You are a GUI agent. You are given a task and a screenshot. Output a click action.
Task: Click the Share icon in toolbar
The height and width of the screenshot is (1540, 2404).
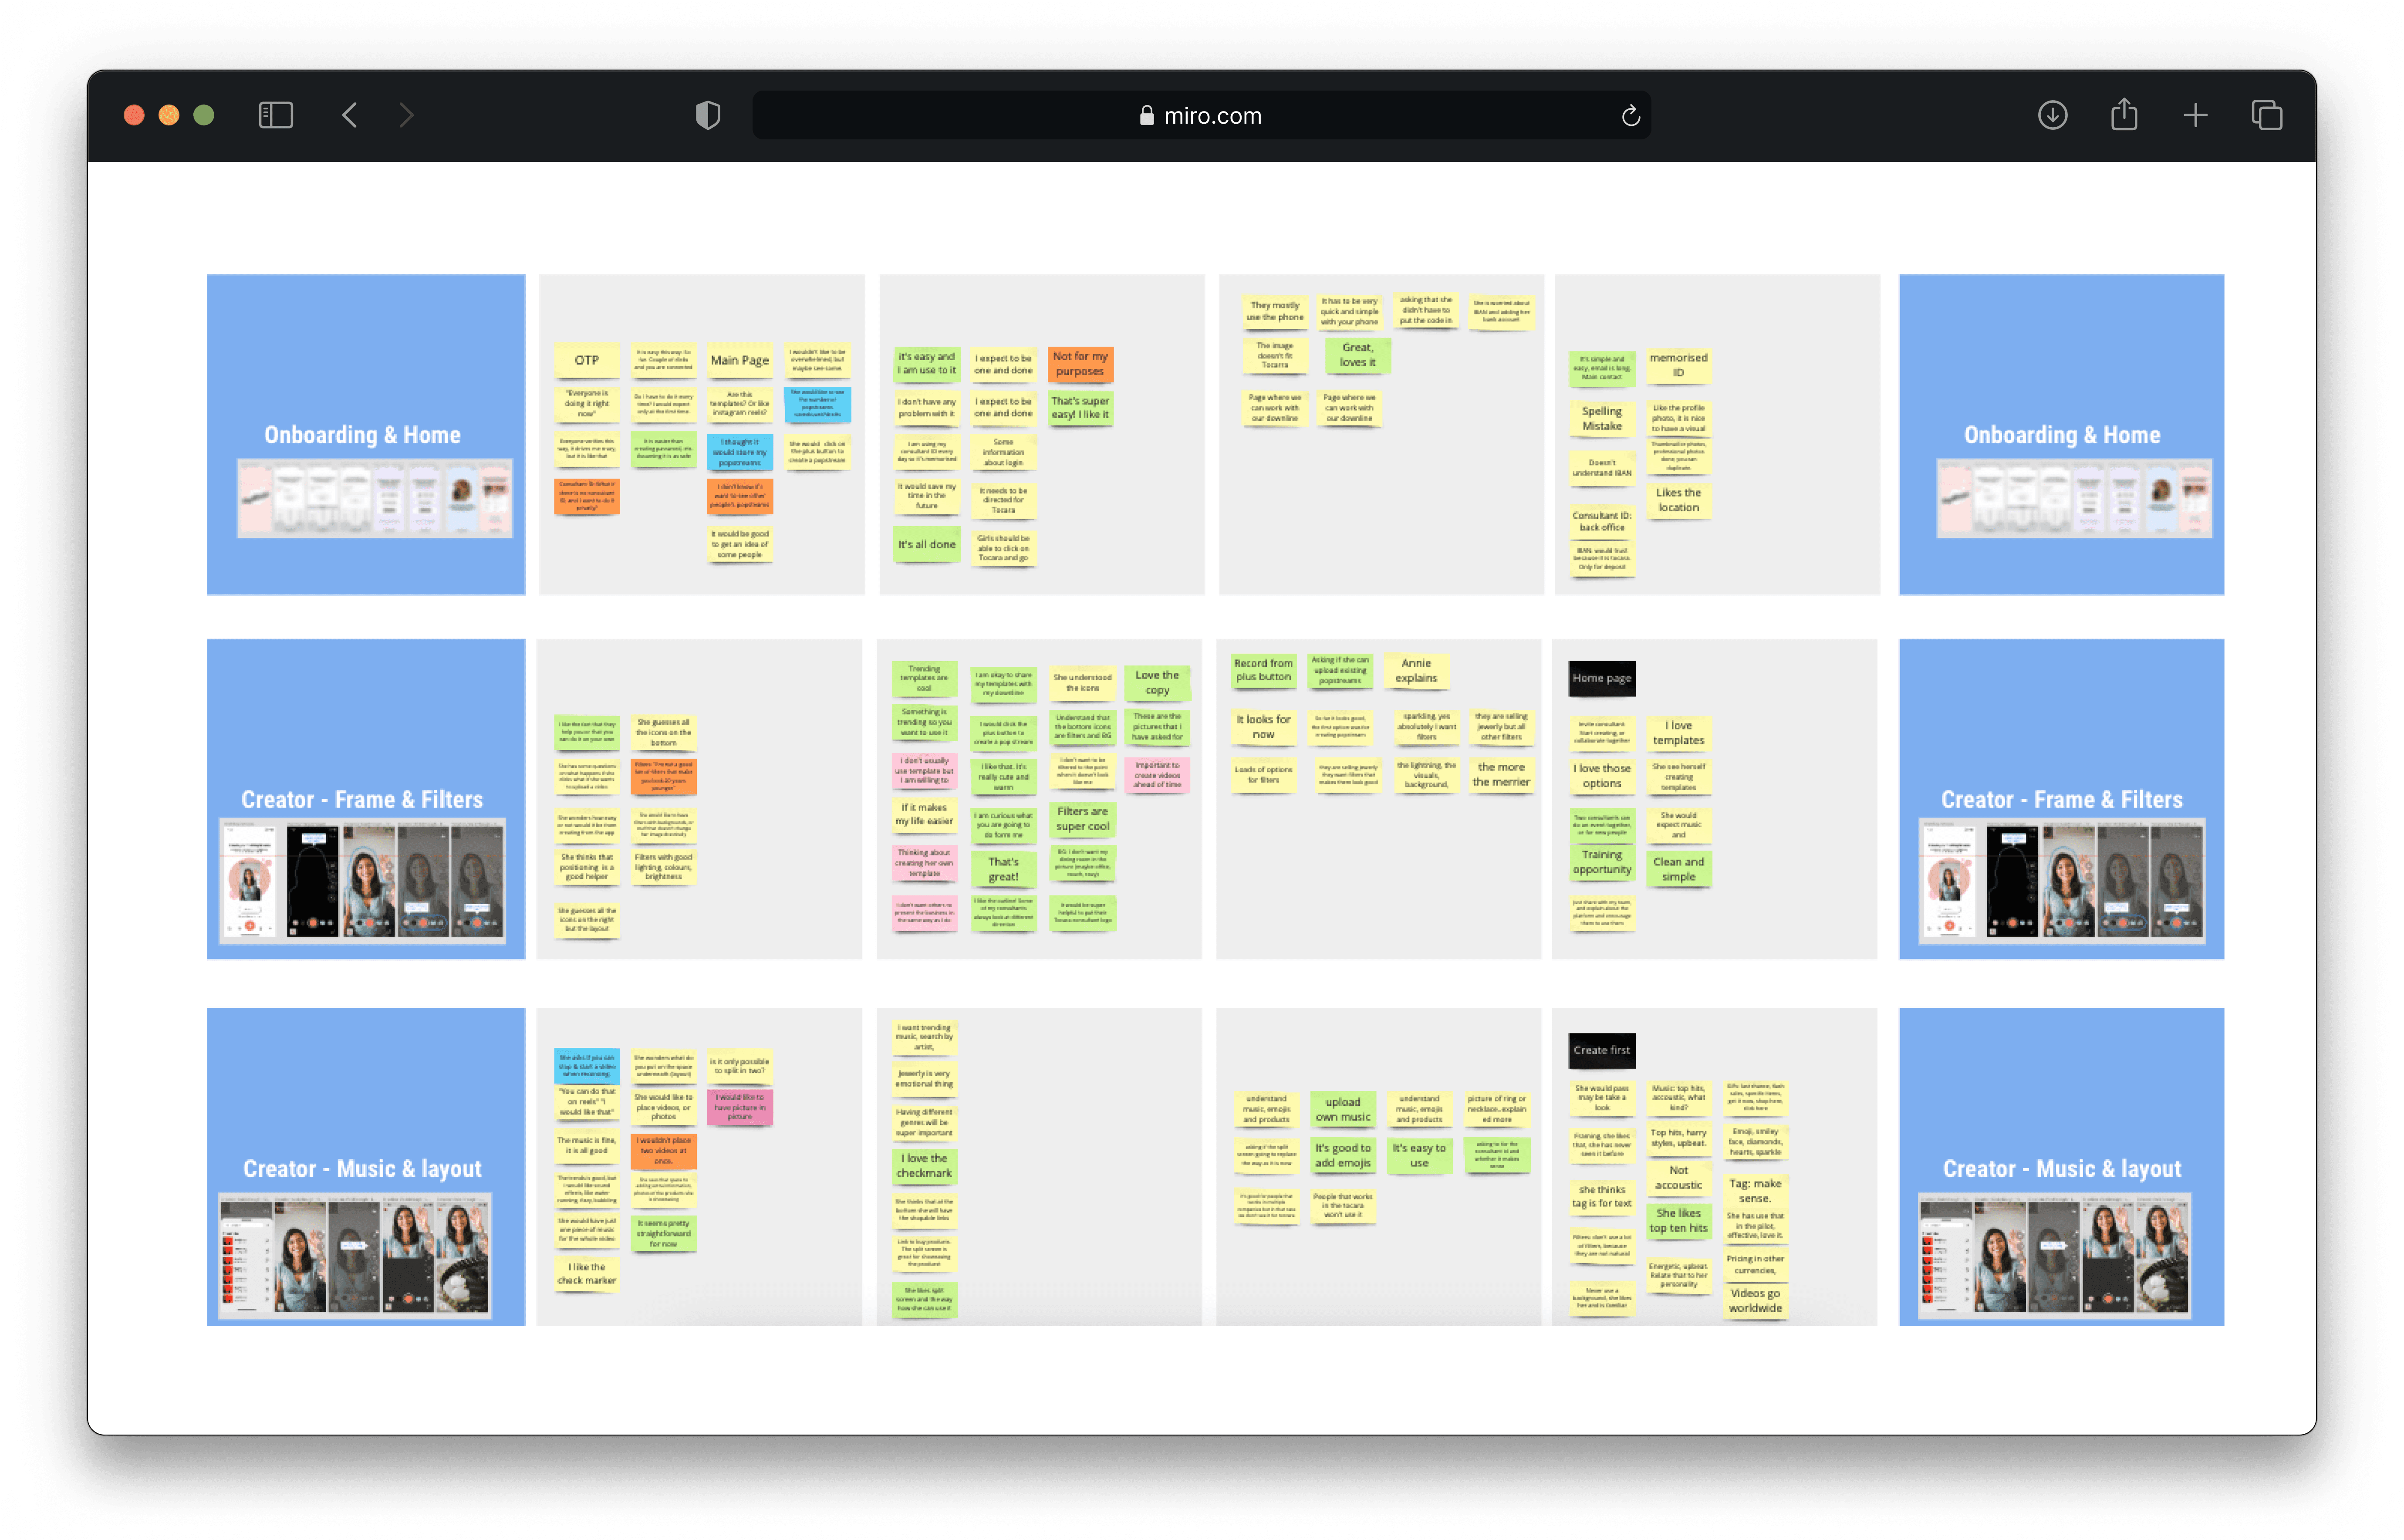tap(2124, 115)
